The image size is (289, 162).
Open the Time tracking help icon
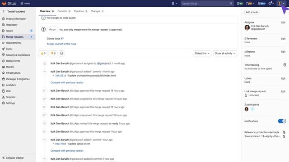285,65
